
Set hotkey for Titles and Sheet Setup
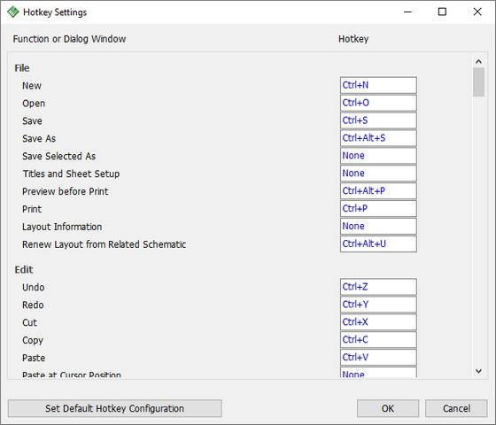[378, 174]
